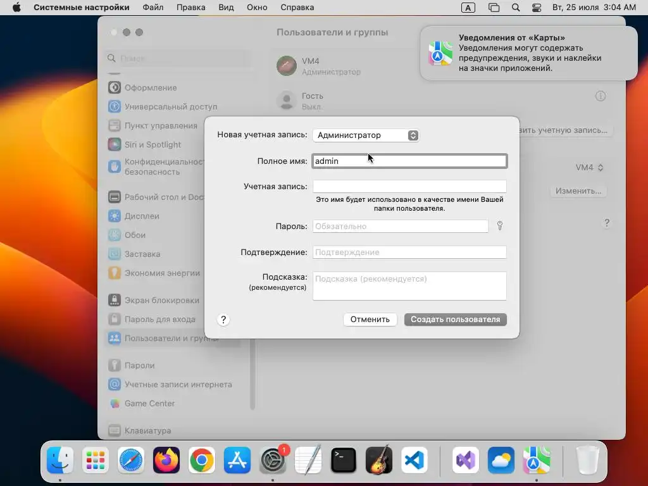Click the dialog's help question mark button

click(223, 320)
